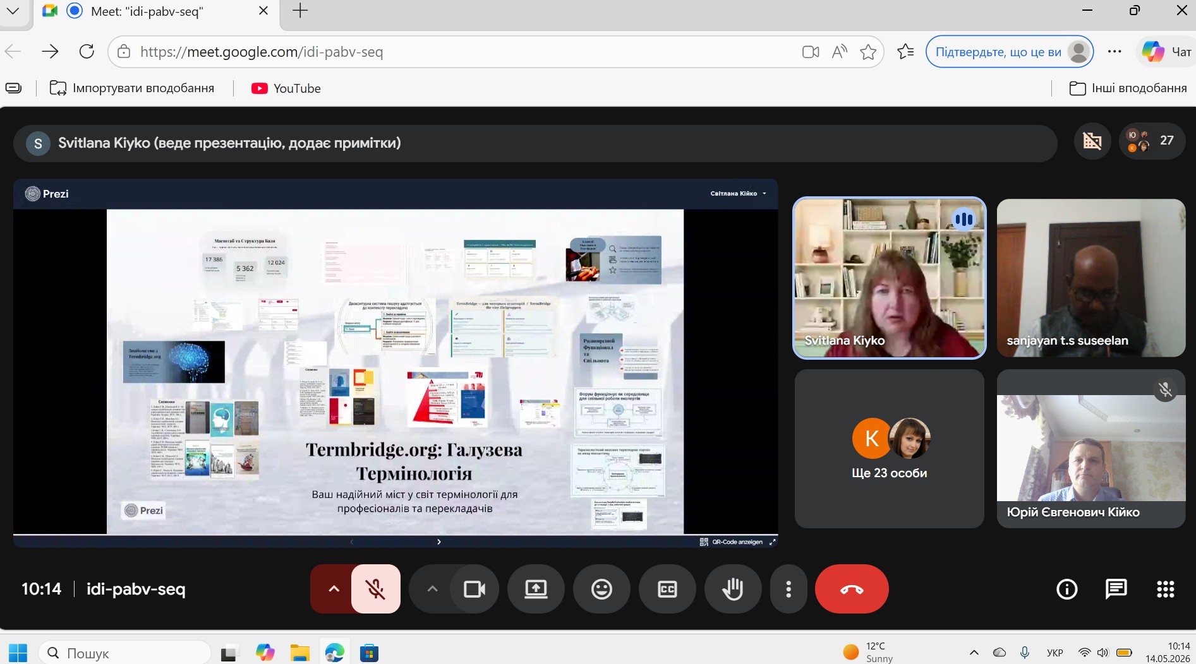The image size is (1196, 664).
Task: Unmute the microphone toggle
Action: click(x=376, y=589)
